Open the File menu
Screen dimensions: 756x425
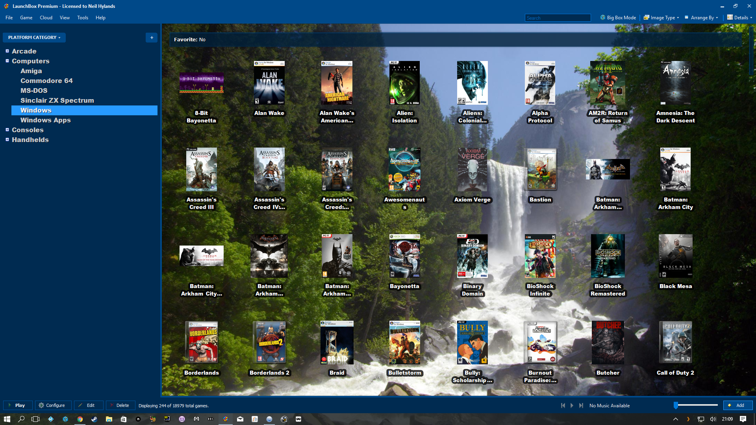(x=9, y=18)
